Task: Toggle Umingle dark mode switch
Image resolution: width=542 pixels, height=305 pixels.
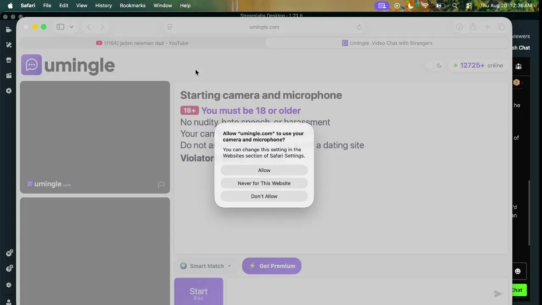Action: (434, 66)
